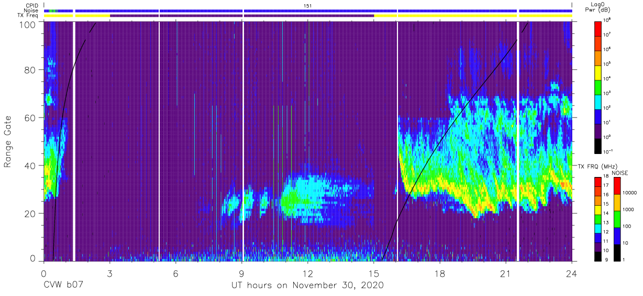Click the y-axis tick label '20'
This screenshot has width=643, height=296.
pyautogui.click(x=31, y=214)
